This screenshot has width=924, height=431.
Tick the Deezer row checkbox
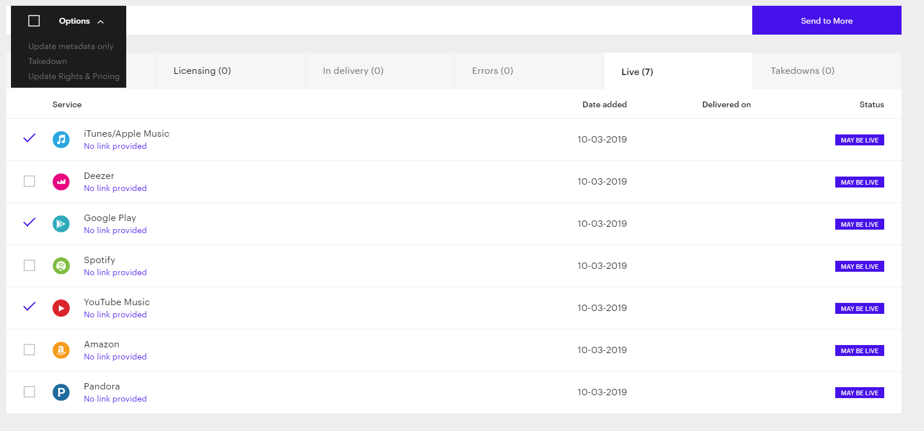click(x=29, y=181)
